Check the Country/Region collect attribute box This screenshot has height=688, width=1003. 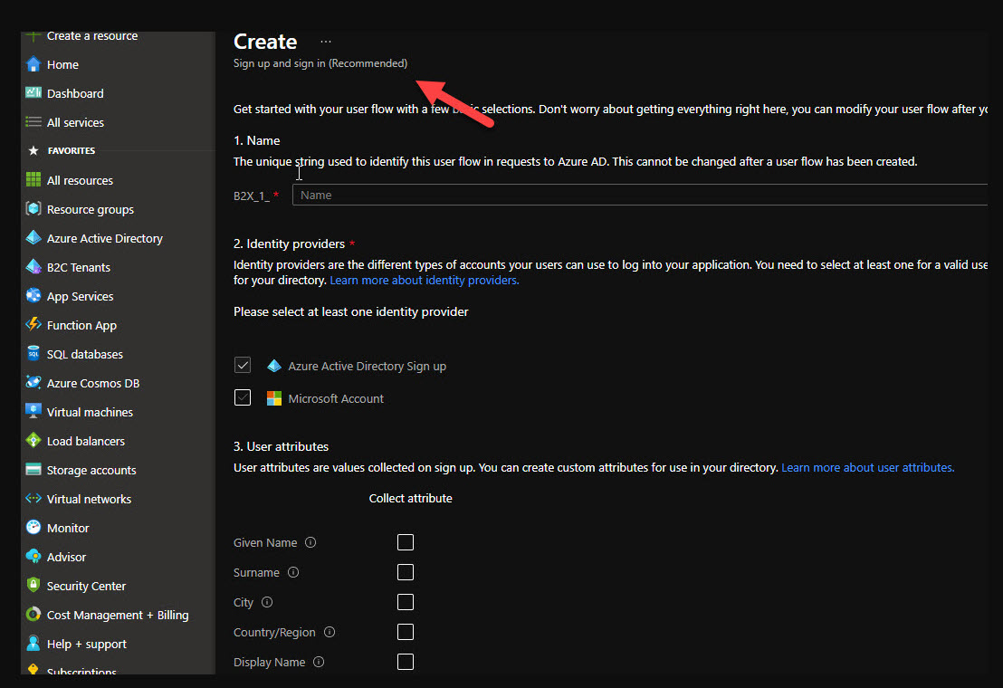point(406,632)
